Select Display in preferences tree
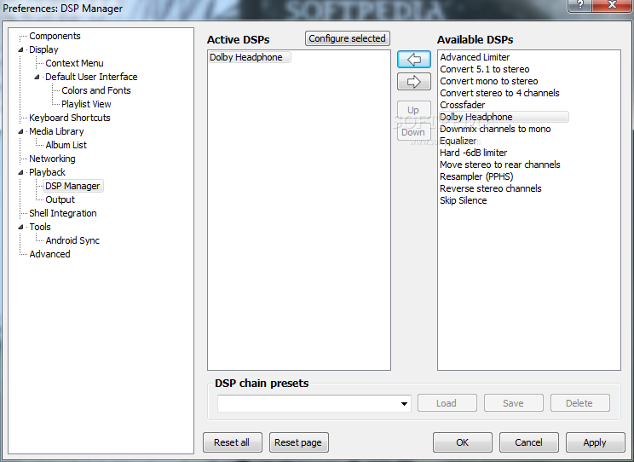Screen dimensions: 634x462 tap(43, 49)
